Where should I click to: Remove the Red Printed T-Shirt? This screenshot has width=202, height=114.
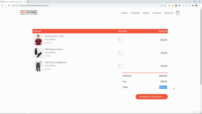point(48,43)
